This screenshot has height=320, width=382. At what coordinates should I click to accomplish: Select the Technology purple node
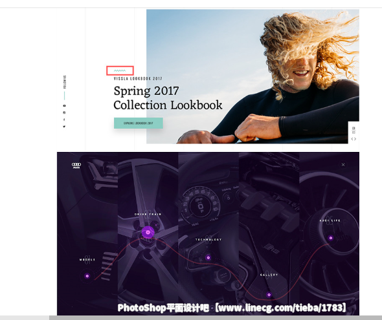pyautogui.click(x=208, y=257)
